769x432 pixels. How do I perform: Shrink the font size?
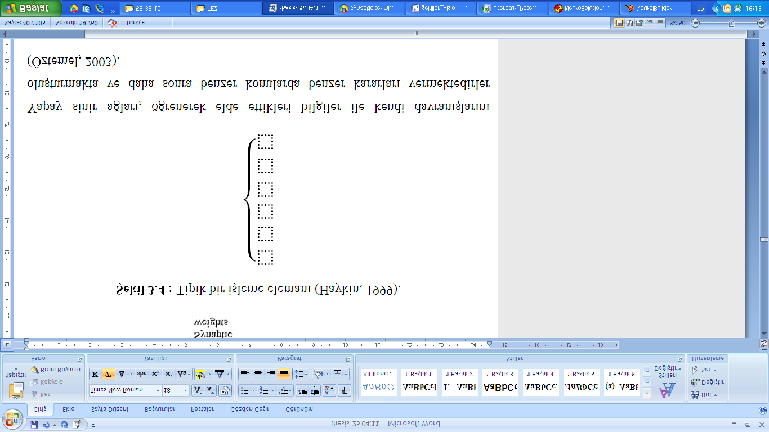tap(210, 390)
